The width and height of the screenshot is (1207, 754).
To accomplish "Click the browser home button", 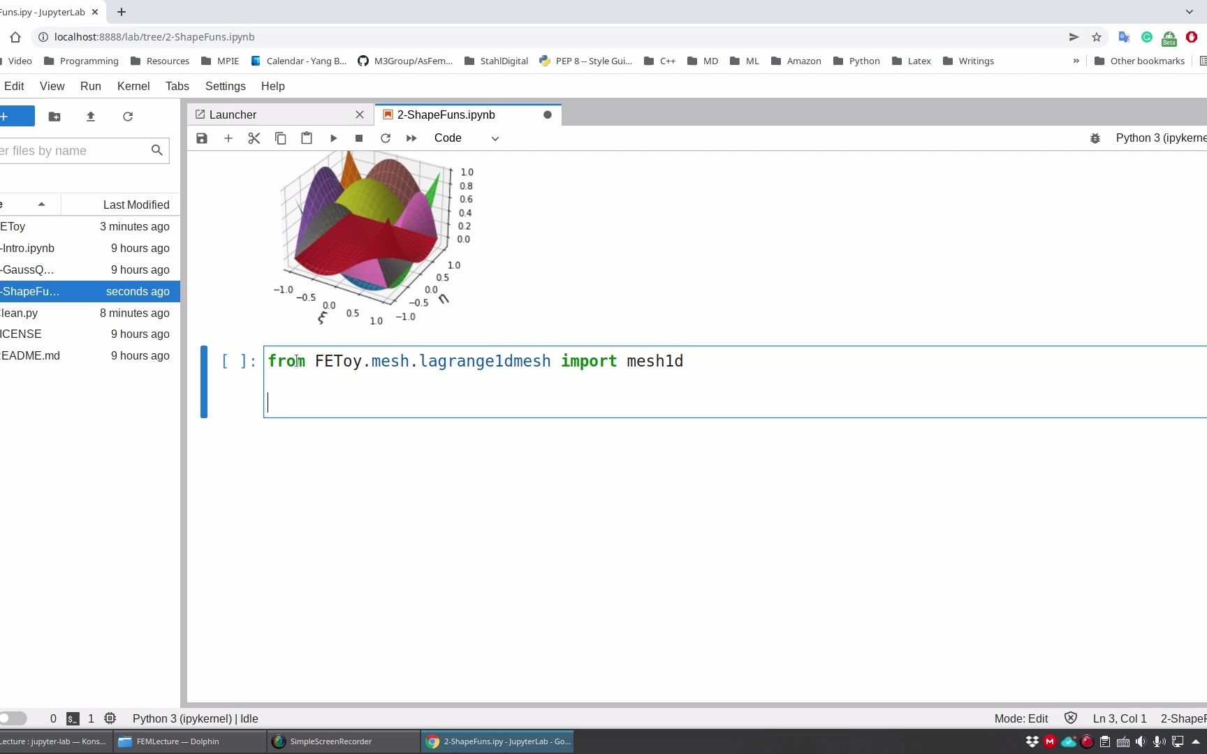I will click(x=15, y=37).
